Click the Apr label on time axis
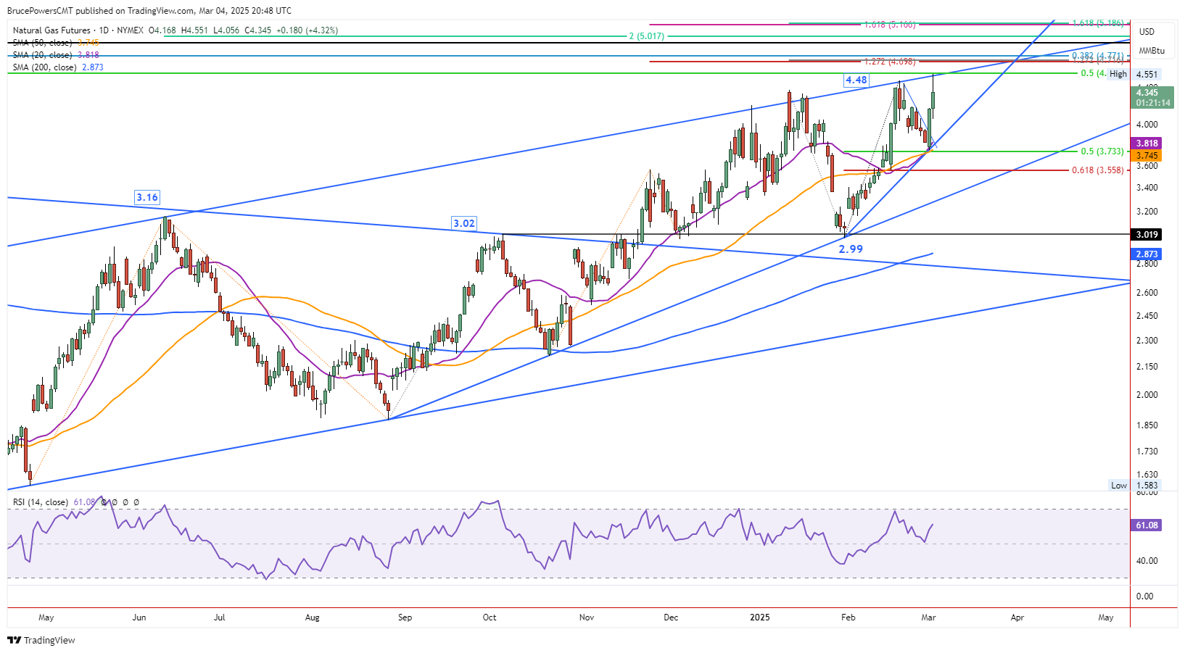This screenshot has width=1185, height=653. pos(1017,617)
